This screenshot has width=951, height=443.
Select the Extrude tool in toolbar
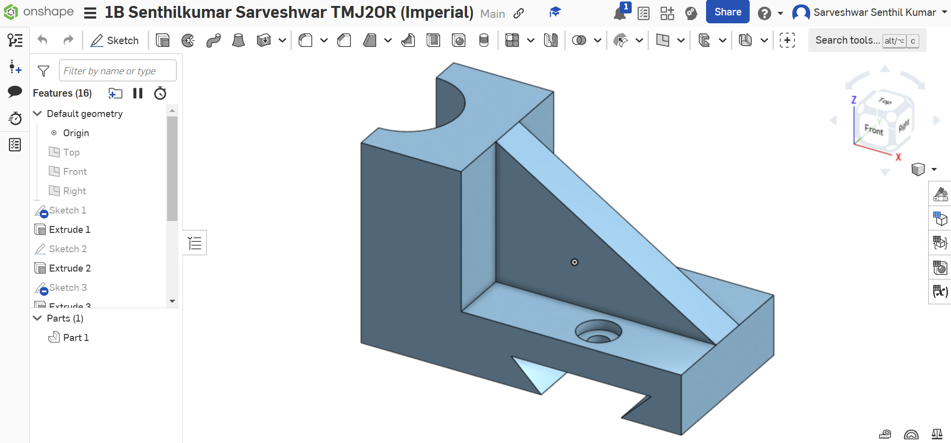click(163, 40)
